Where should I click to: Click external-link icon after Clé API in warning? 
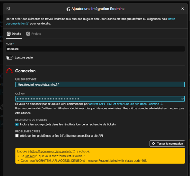tap(36, 156)
